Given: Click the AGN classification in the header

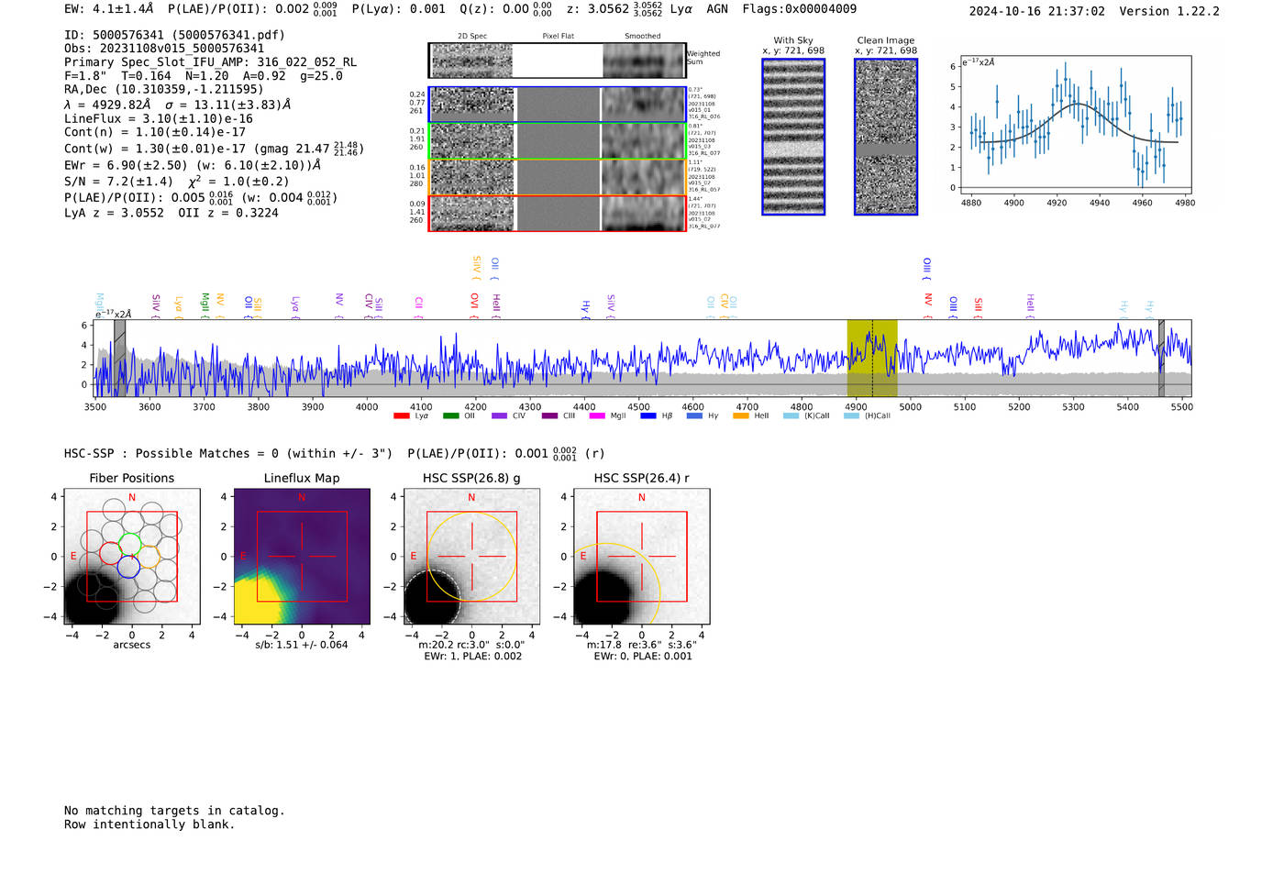Looking at the screenshot, I should click(717, 9).
